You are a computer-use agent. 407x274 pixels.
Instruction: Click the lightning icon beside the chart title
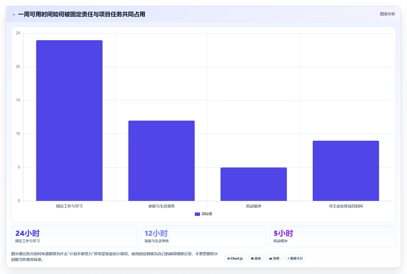[14, 14]
